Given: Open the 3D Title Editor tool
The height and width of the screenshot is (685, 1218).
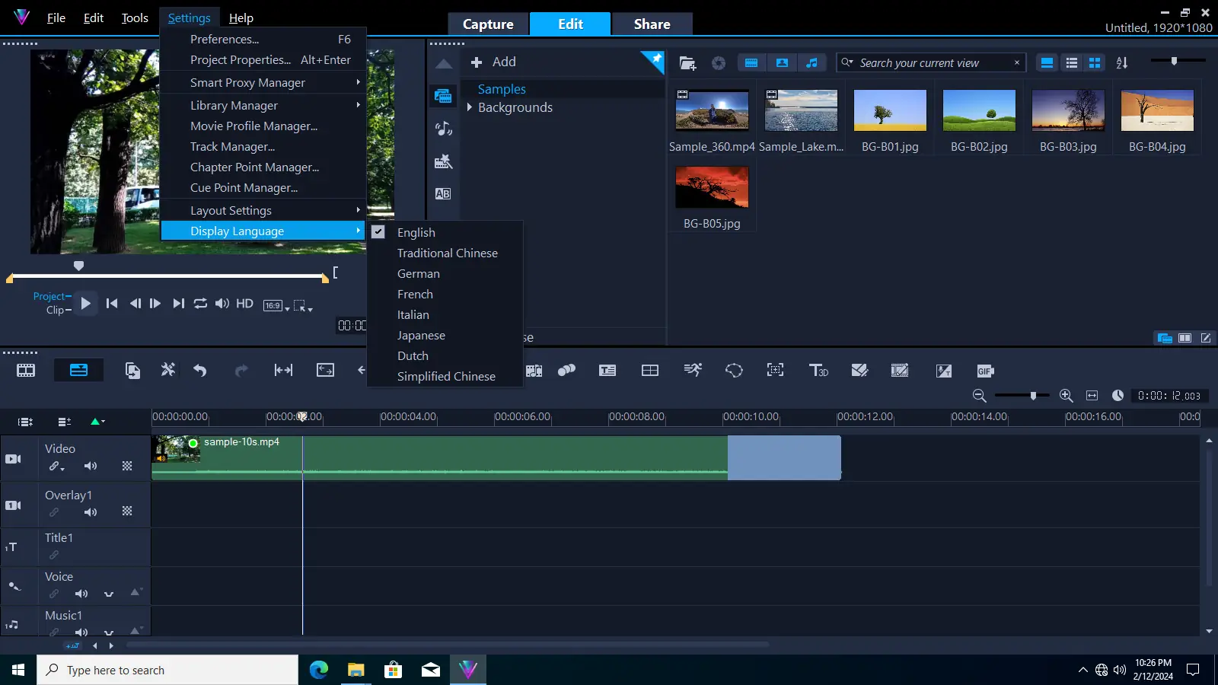Looking at the screenshot, I should click(x=818, y=371).
